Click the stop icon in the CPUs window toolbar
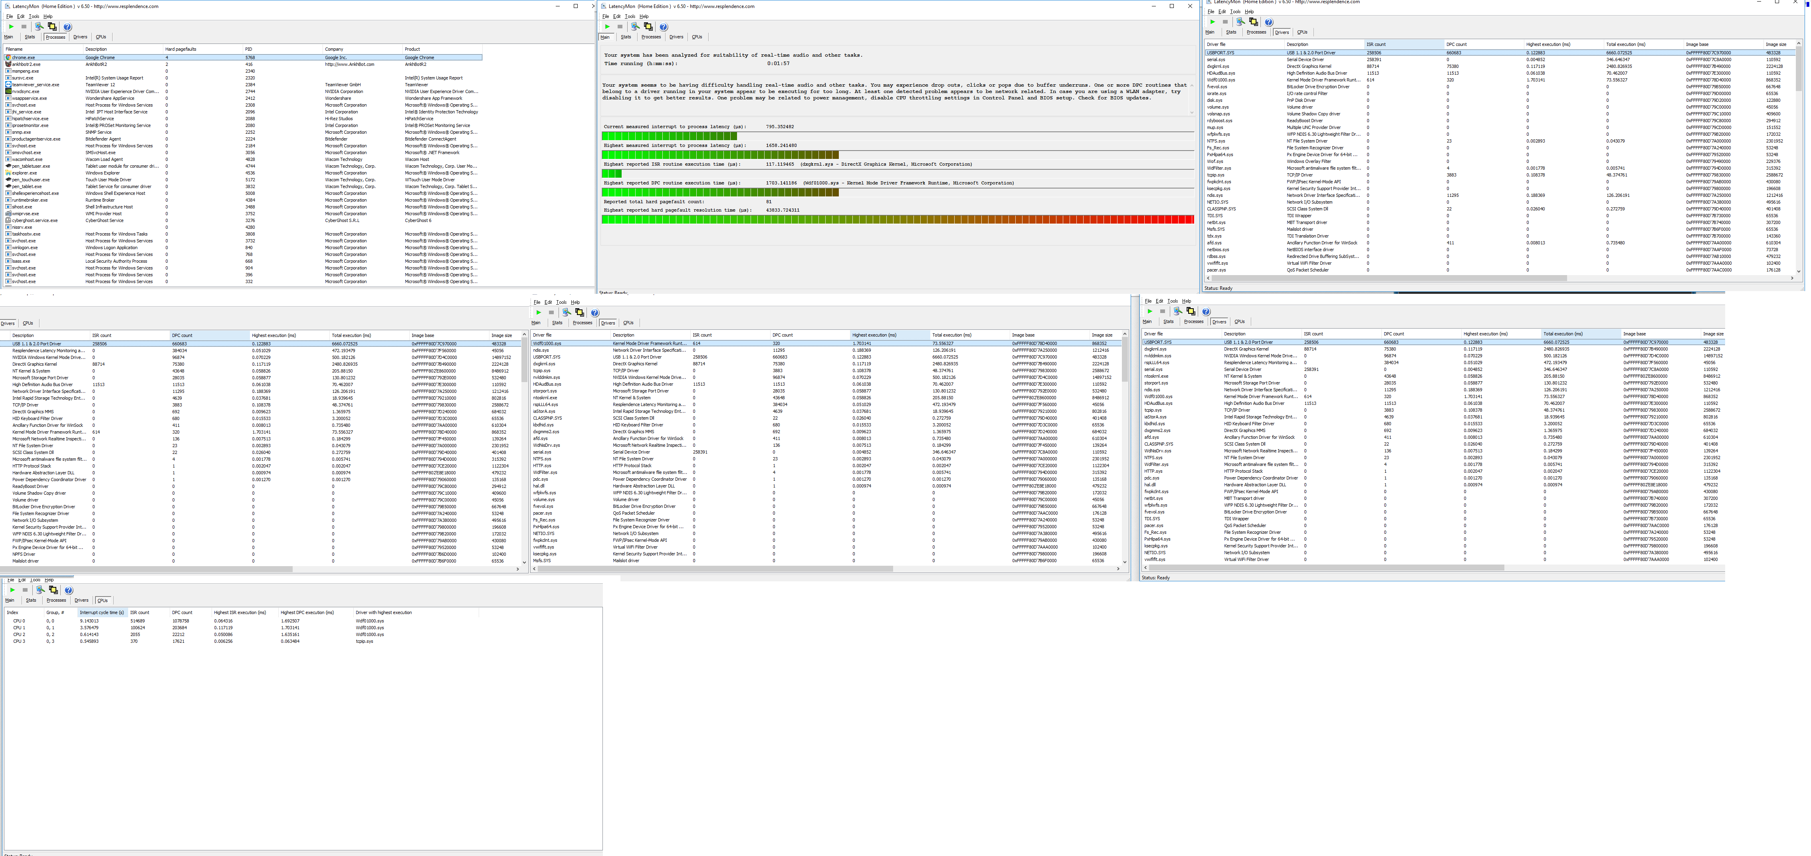The width and height of the screenshot is (1811, 856). (x=25, y=590)
